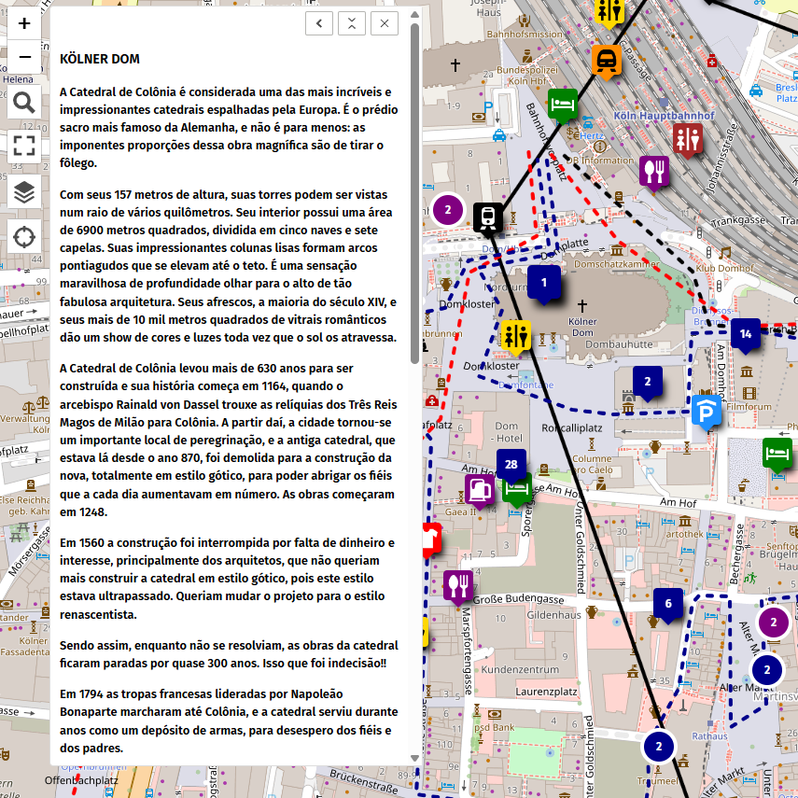Click the locate-me crosshair button
The width and height of the screenshot is (798, 798).
(x=24, y=237)
